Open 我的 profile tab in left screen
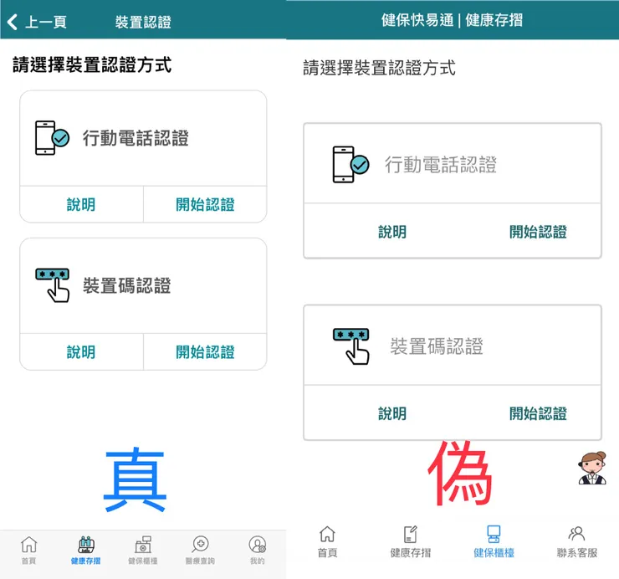This screenshot has height=579, width=619. pos(258,551)
